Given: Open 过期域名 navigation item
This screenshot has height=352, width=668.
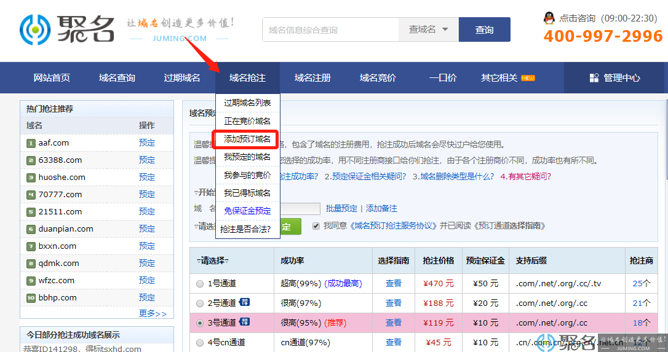Looking at the screenshot, I should point(182,78).
